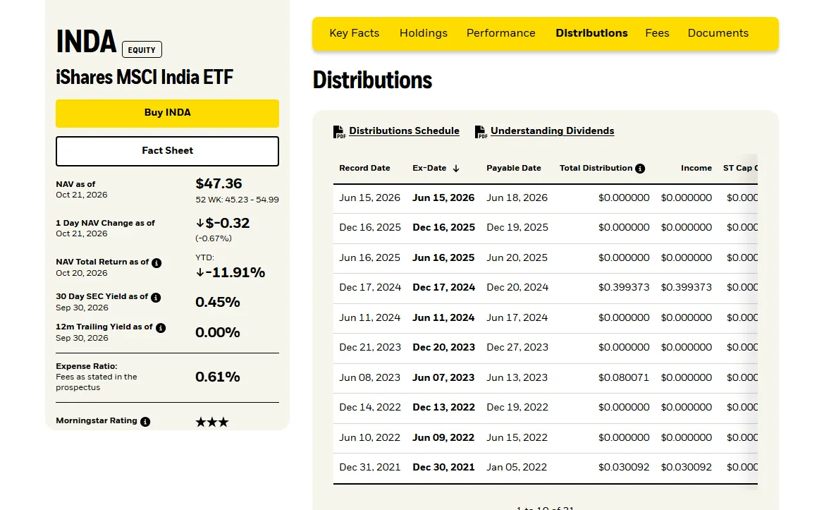Click Ex-Date Jun 15, 2026 cell

coord(443,198)
